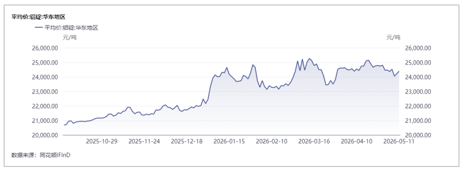The image size is (464, 171).
Task: Click the date label 2026-05-11
Action: [x=399, y=141]
